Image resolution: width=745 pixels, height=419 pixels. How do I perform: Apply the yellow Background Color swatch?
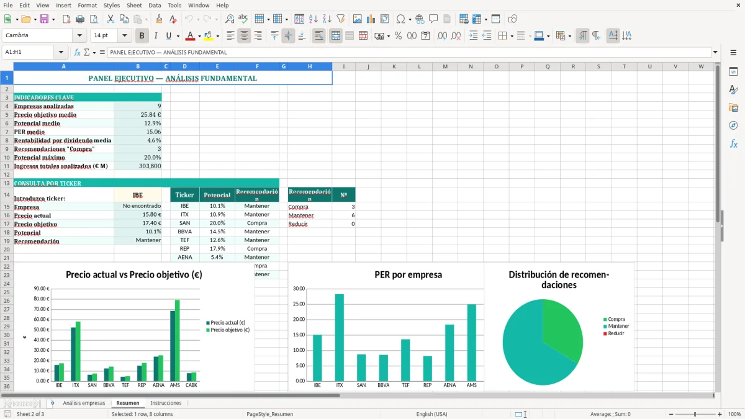click(209, 36)
